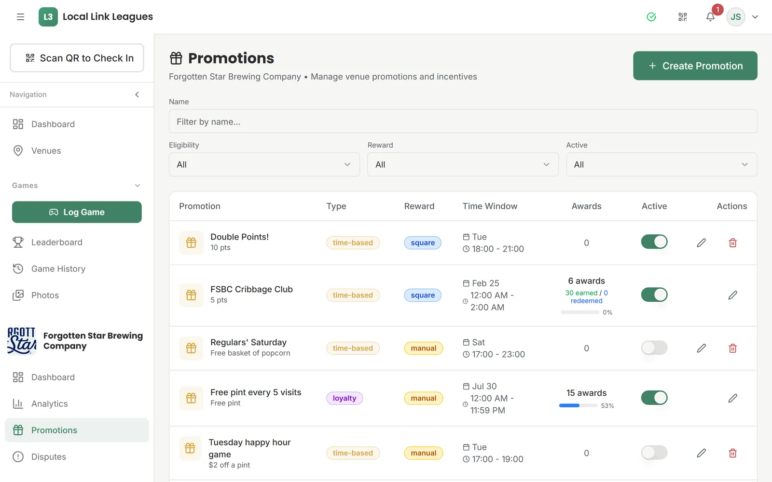
Task: Collapse the Navigation sidebar chevron
Action: (137, 94)
